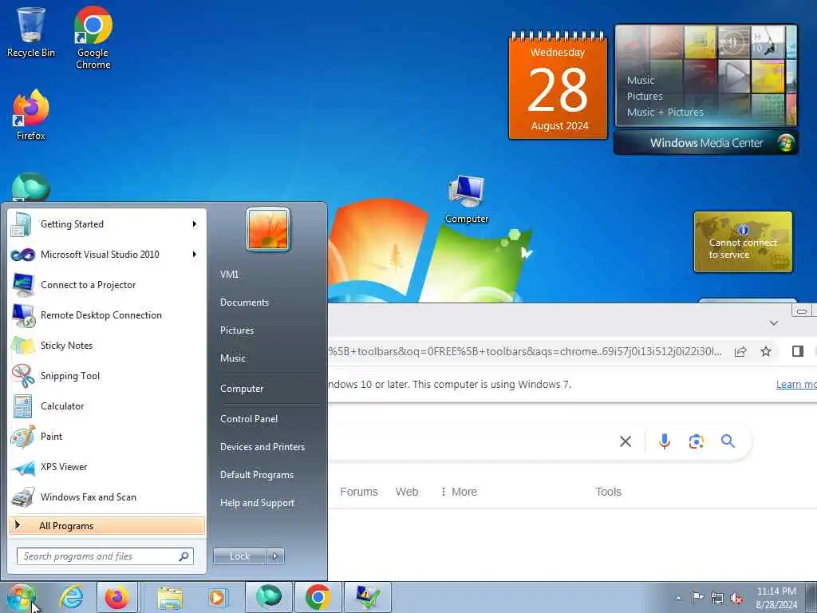This screenshot has width=817, height=613.
Task: Launch Paint
Action: coord(107,437)
